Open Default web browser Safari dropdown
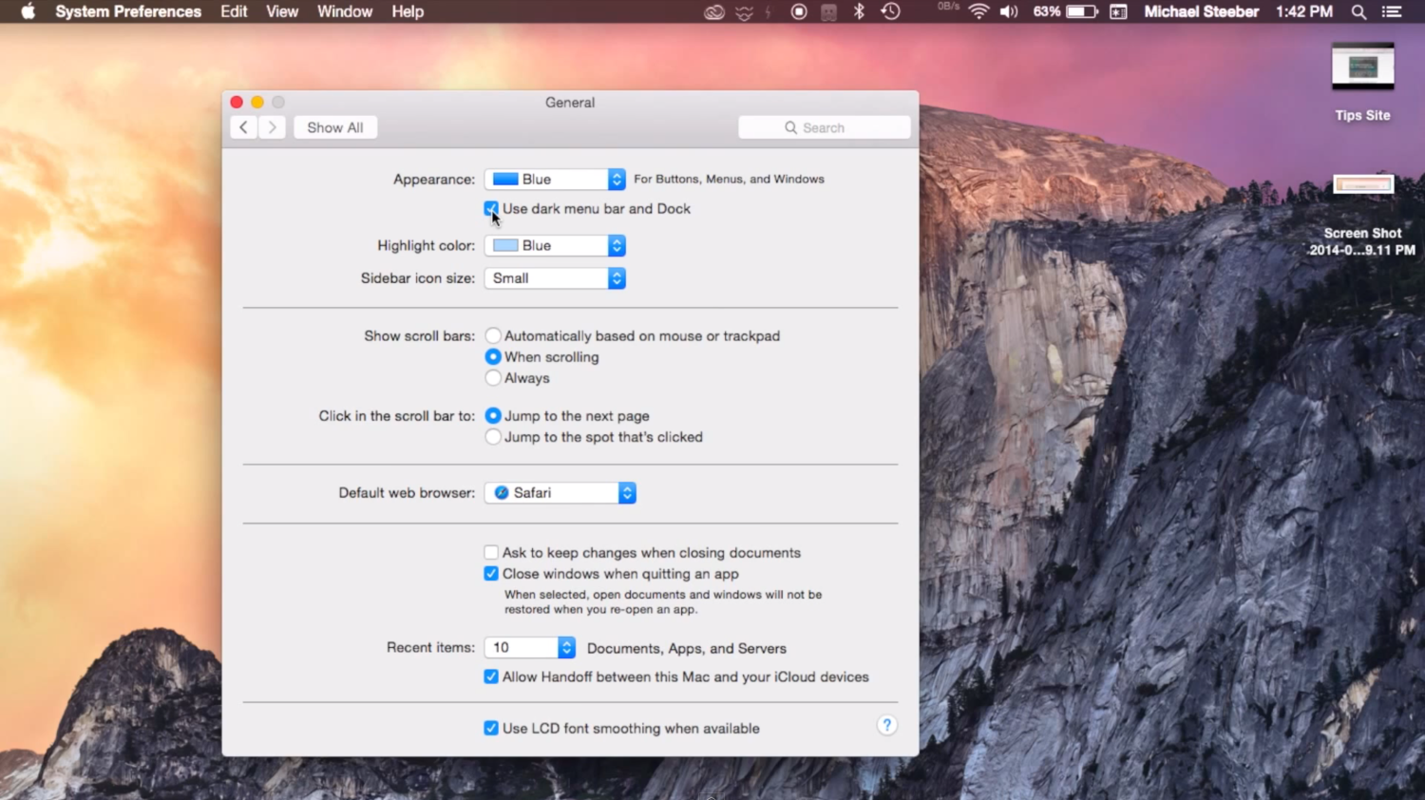The width and height of the screenshot is (1425, 800). click(560, 493)
